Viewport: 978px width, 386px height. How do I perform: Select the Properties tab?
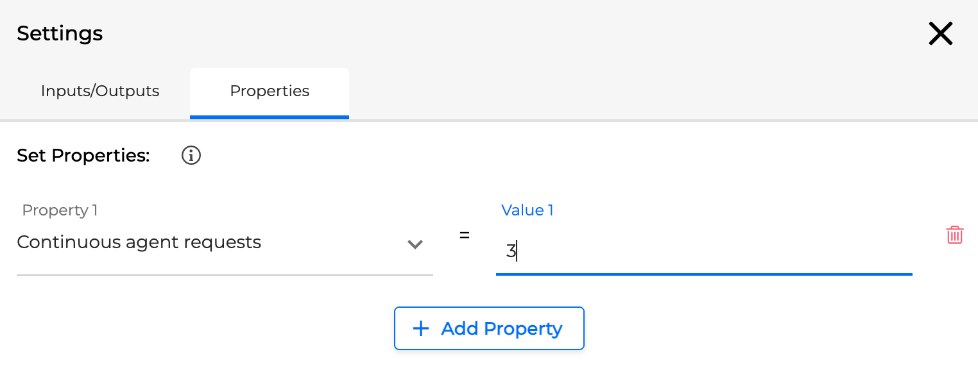(269, 91)
